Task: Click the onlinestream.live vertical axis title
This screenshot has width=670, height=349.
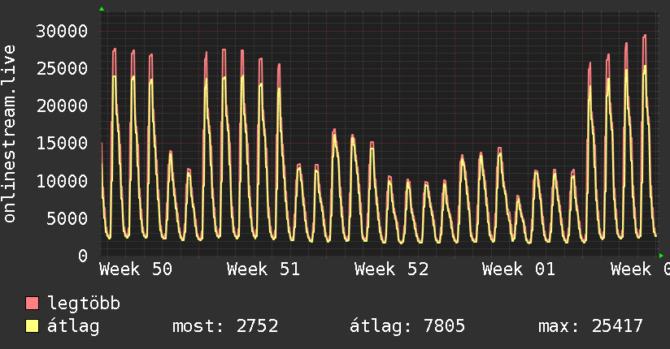Action: tap(9, 134)
